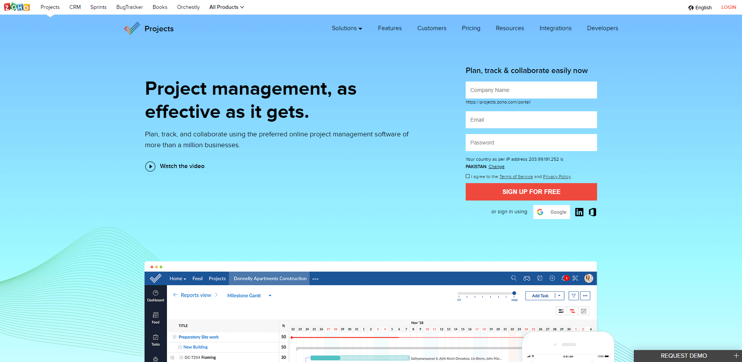Viewport: 742px width, 362px height.
Task: Collapse the New Building row
Action: [x=180, y=347]
